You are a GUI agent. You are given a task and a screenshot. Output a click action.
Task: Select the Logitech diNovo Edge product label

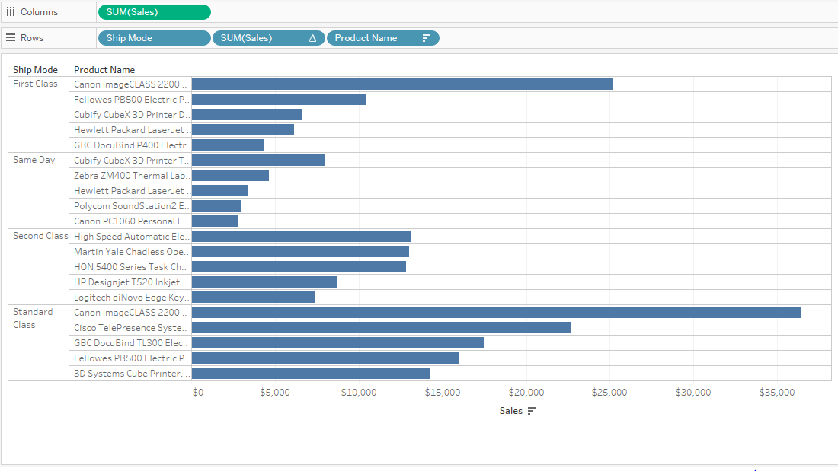pyautogui.click(x=131, y=297)
